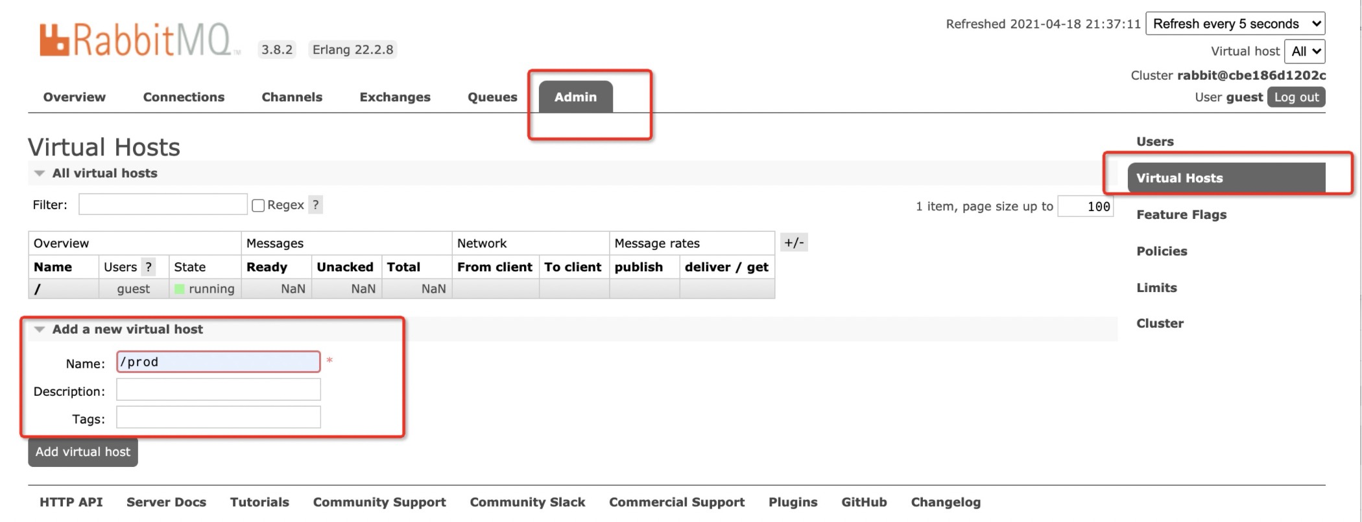Select the Admin tab
Viewport: 1362px width, 522px height.
[575, 97]
